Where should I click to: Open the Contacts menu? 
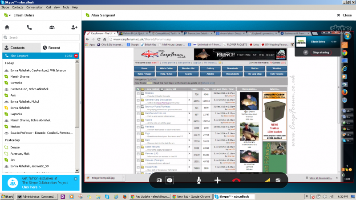(x=17, y=7)
